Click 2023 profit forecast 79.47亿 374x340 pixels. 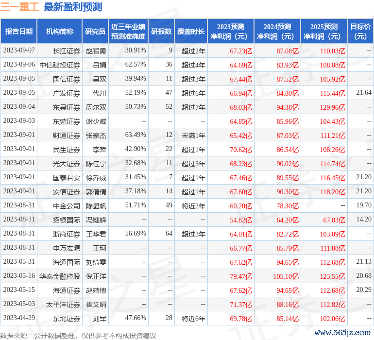pyautogui.click(x=241, y=276)
